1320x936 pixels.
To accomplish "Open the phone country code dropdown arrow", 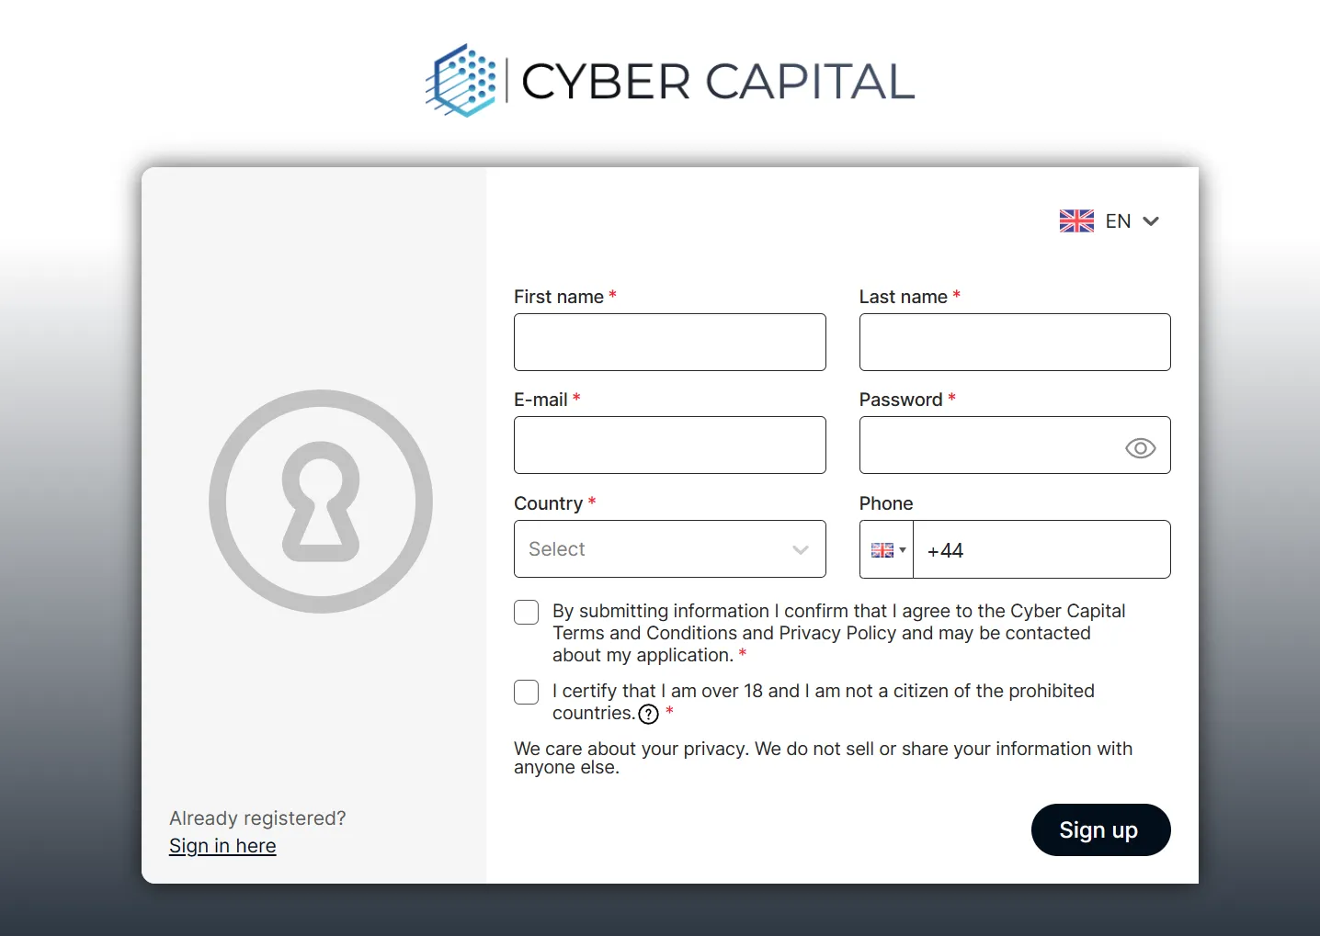I will (903, 550).
